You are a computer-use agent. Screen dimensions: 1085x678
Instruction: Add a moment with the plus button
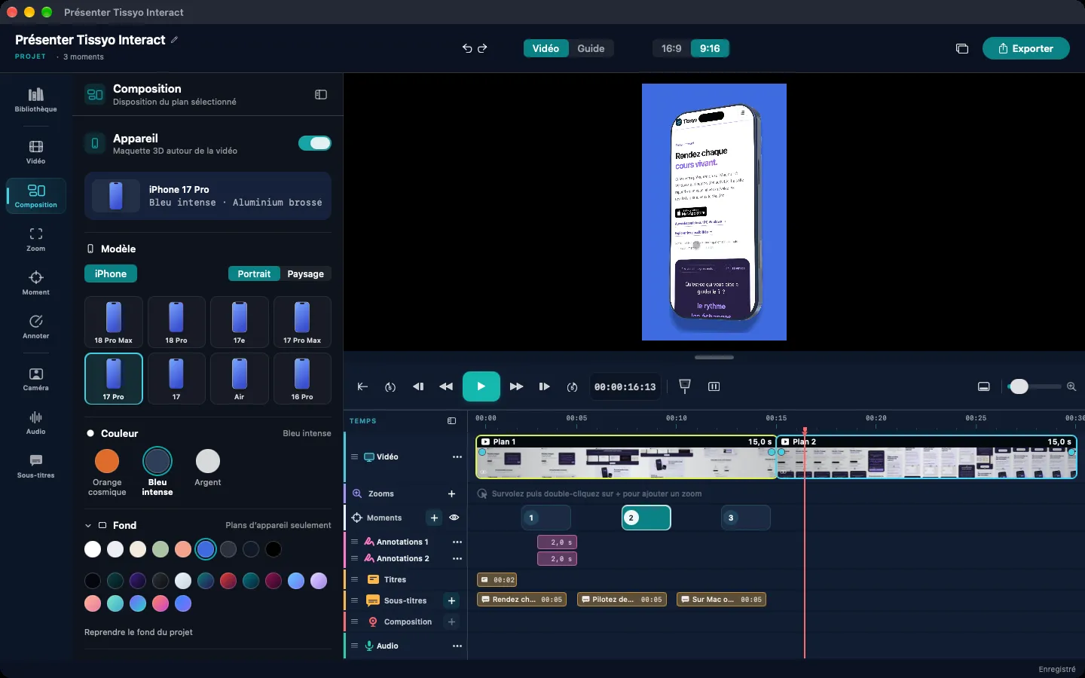(x=434, y=518)
